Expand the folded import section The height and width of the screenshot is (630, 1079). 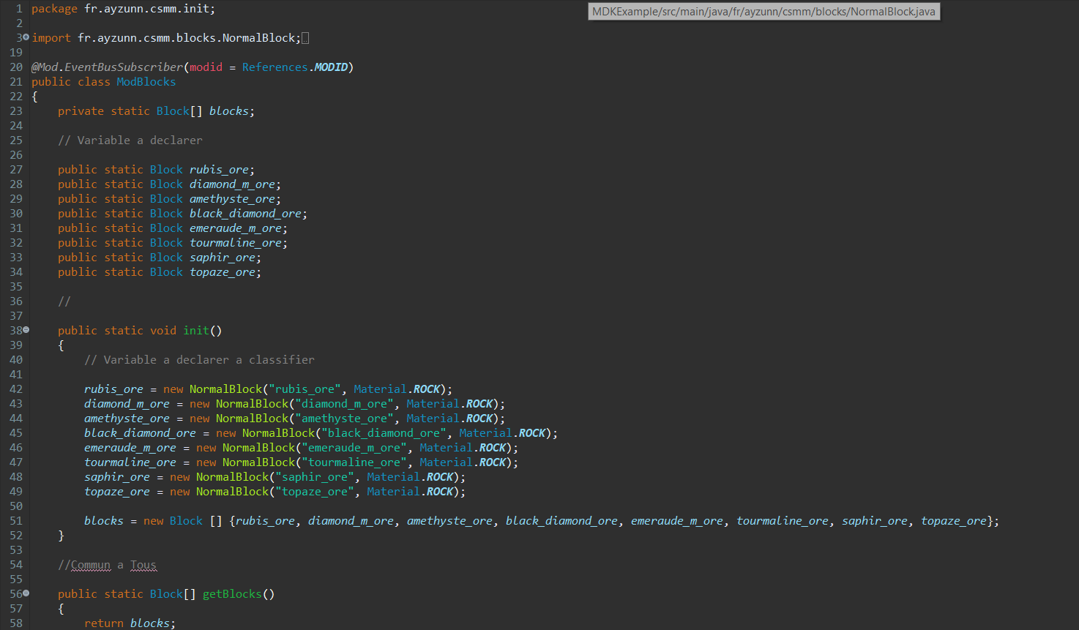[26, 37]
